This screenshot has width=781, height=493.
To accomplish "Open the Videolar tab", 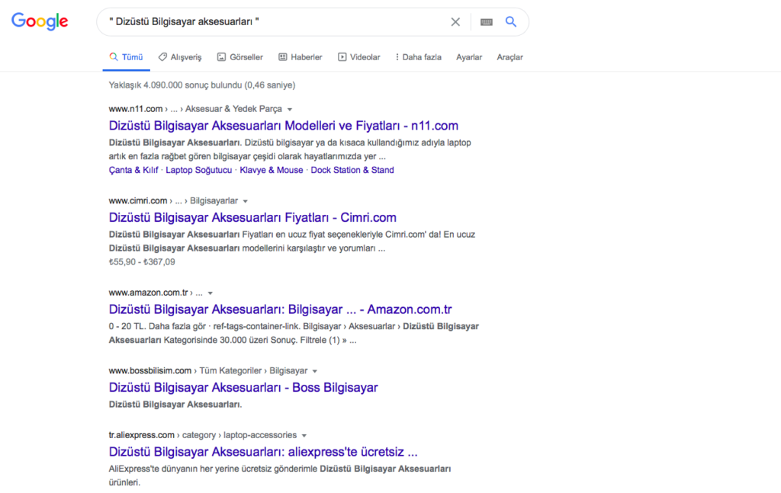I will tap(359, 57).
